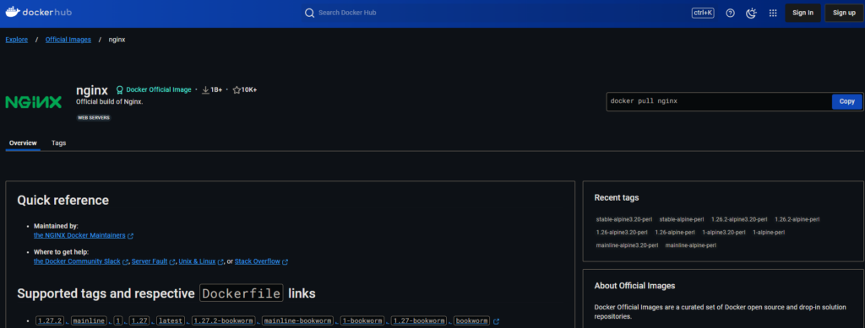Select recent tag stable-alpine-perl
865x328 pixels.
tap(682, 219)
